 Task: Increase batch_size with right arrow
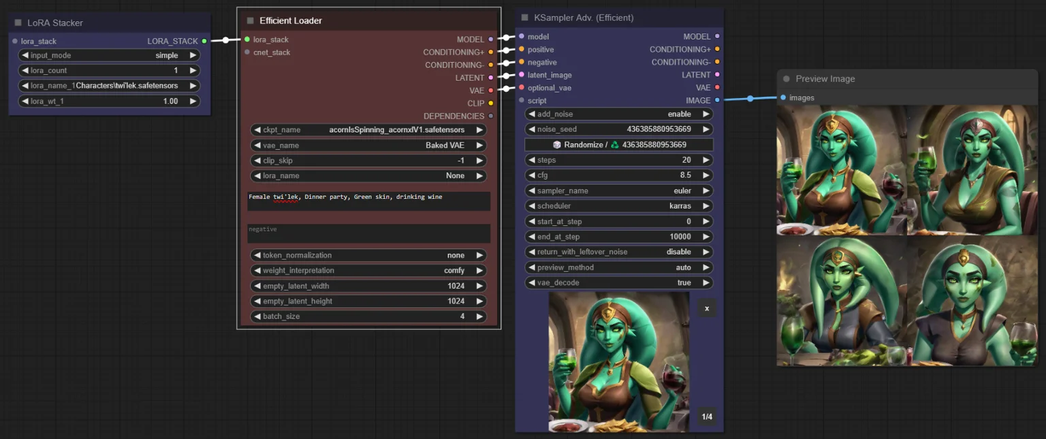(x=479, y=316)
